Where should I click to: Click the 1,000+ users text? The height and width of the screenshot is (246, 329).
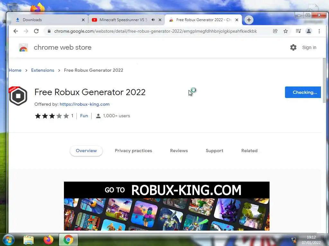point(116,116)
